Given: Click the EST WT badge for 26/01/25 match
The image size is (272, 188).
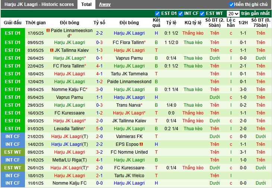Looking at the screenshot, I should point(13,168).
